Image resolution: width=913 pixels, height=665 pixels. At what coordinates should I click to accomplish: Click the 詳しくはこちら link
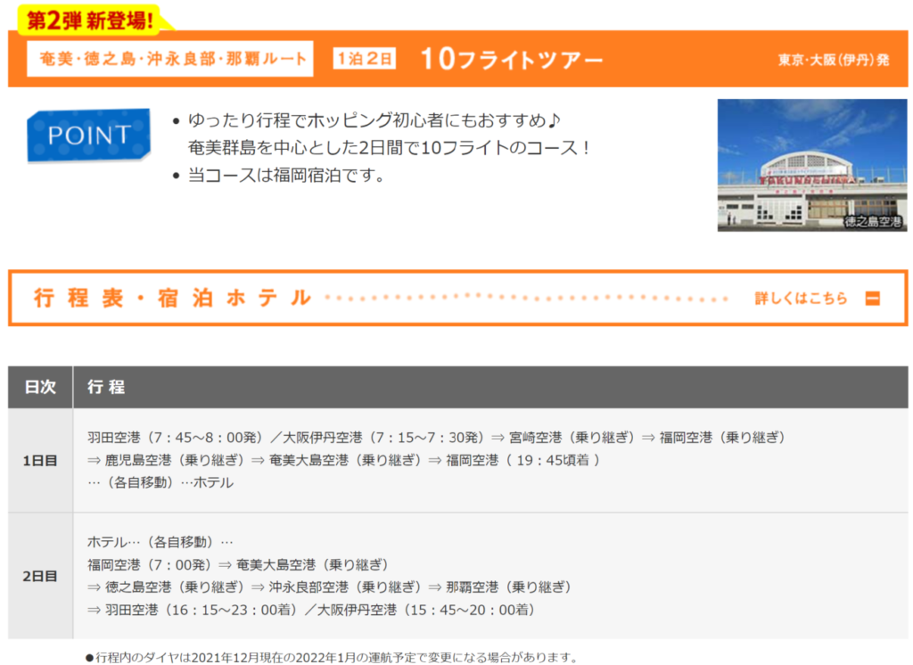pyautogui.click(x=801, y=299)
